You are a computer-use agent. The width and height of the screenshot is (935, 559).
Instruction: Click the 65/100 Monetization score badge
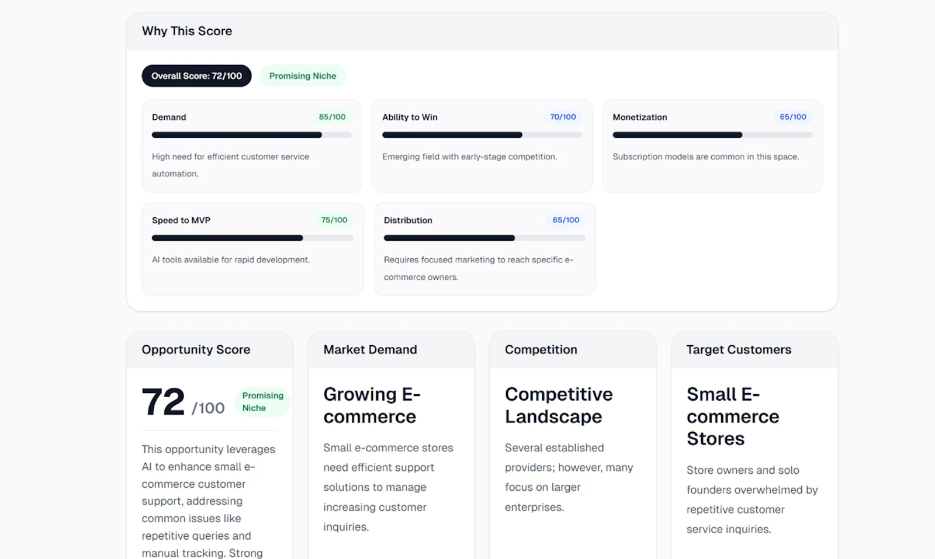coord(793,117)
